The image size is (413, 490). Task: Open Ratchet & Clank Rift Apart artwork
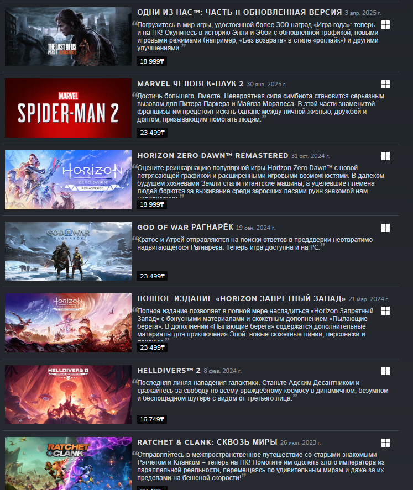click(x=68, y=463)
